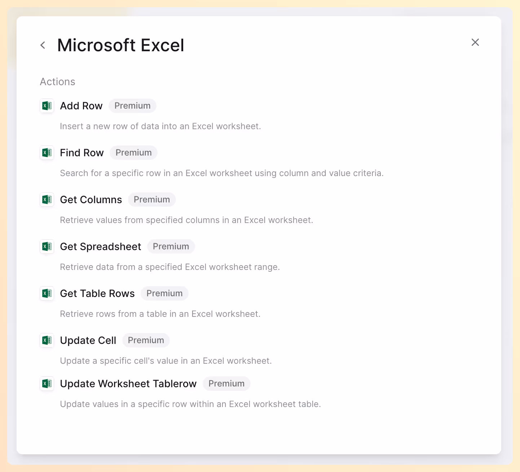
Task: Click the Excel icon beside Get Columns
Action: click(x=47, y=200)
